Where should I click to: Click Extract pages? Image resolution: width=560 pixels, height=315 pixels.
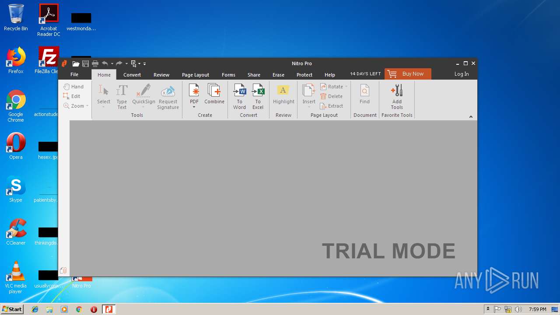coord(332,106)
